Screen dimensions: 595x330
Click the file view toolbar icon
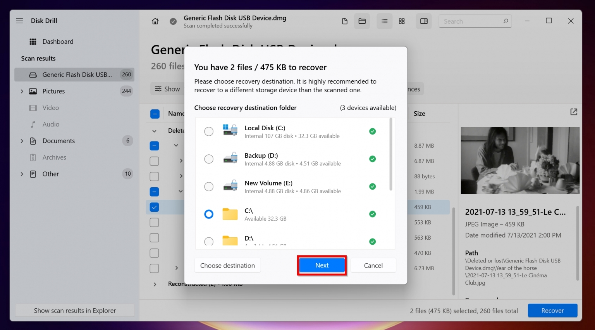pyautogui.click(x=344, y=21)
